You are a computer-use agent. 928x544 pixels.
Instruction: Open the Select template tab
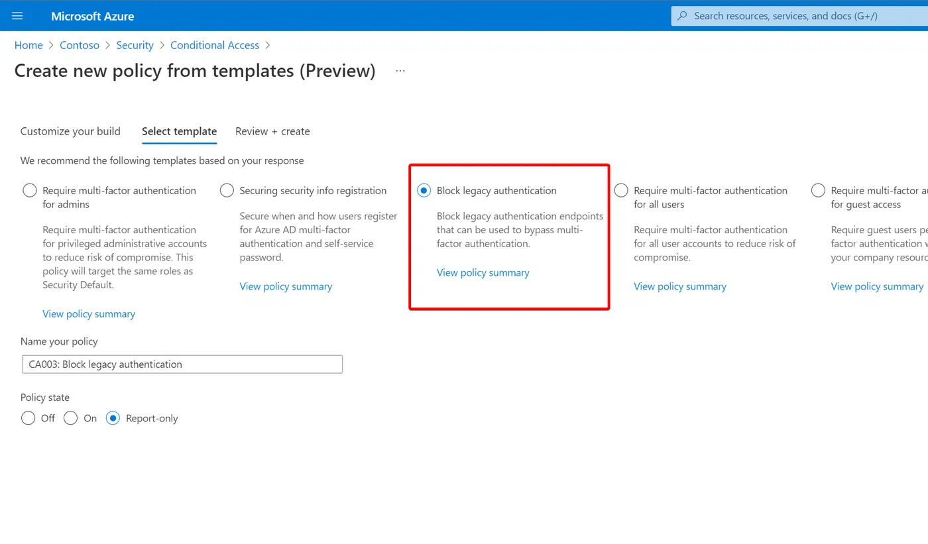[x=179, y=131]
